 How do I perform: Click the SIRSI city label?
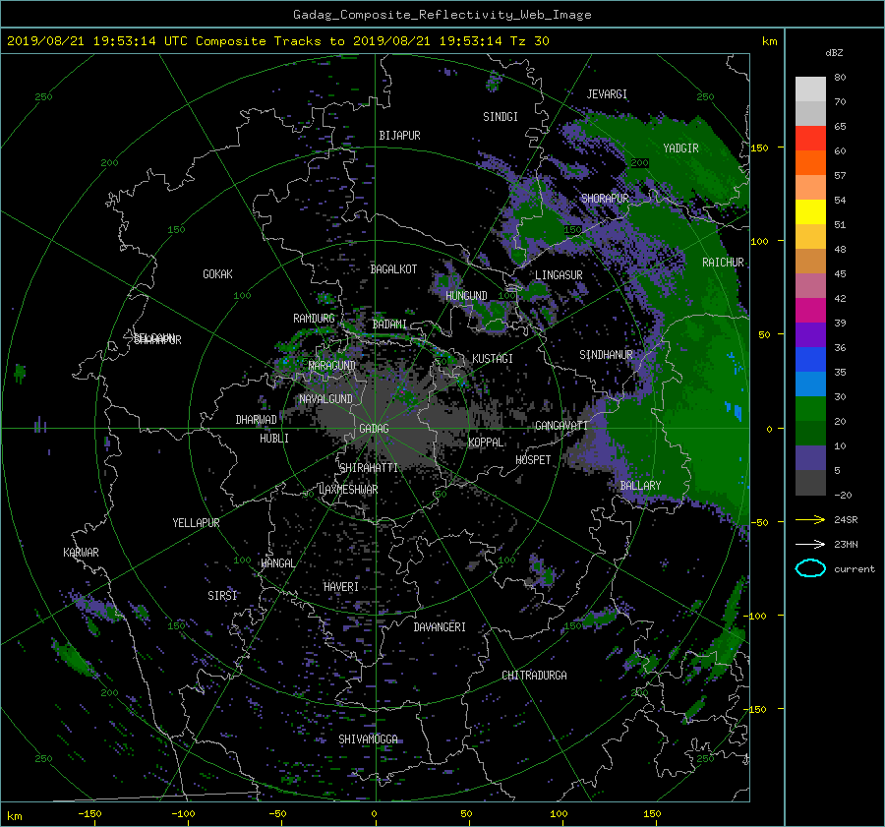tap(222, 596)
